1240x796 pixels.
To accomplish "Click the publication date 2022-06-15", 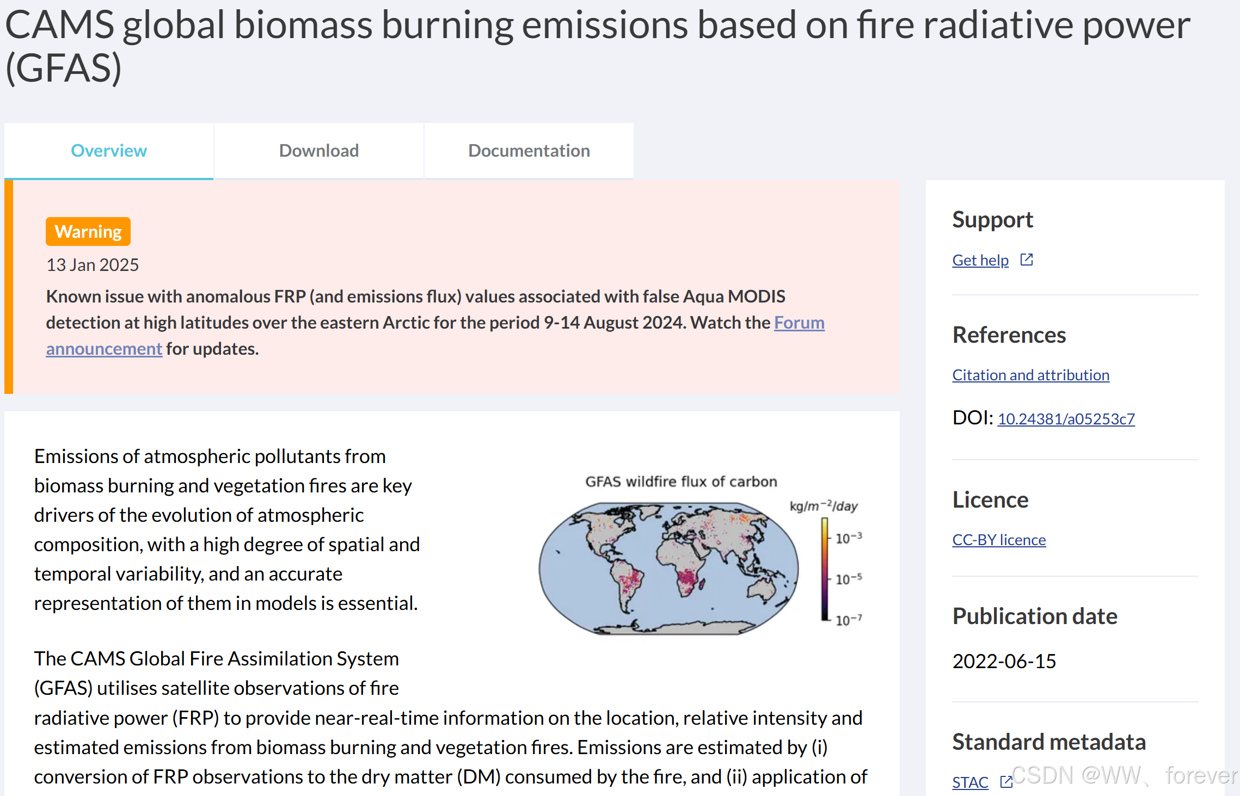I will (1004, 661).
